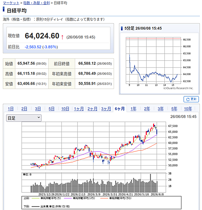
Task: Select the 2日 period tab
Action: point(24,109)
